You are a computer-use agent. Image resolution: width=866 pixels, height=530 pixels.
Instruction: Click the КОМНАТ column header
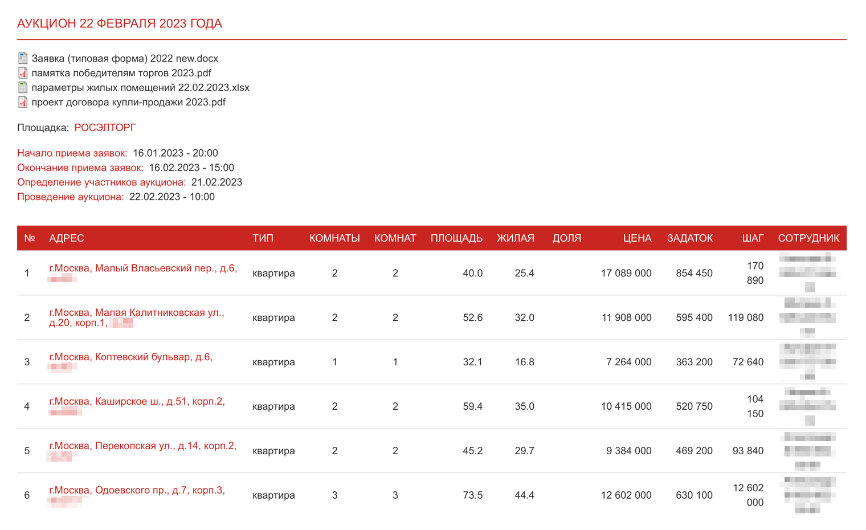point(395,238)
